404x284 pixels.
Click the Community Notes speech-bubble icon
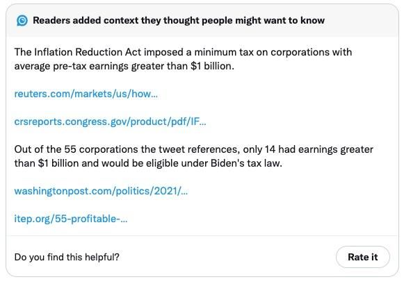(x=22, y=20)
